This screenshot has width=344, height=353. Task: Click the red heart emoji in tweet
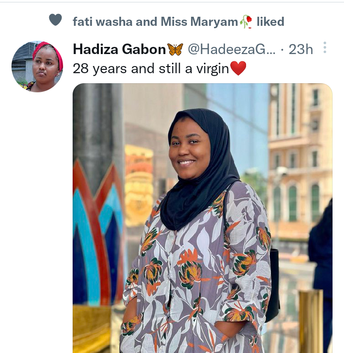coord(238,68)
